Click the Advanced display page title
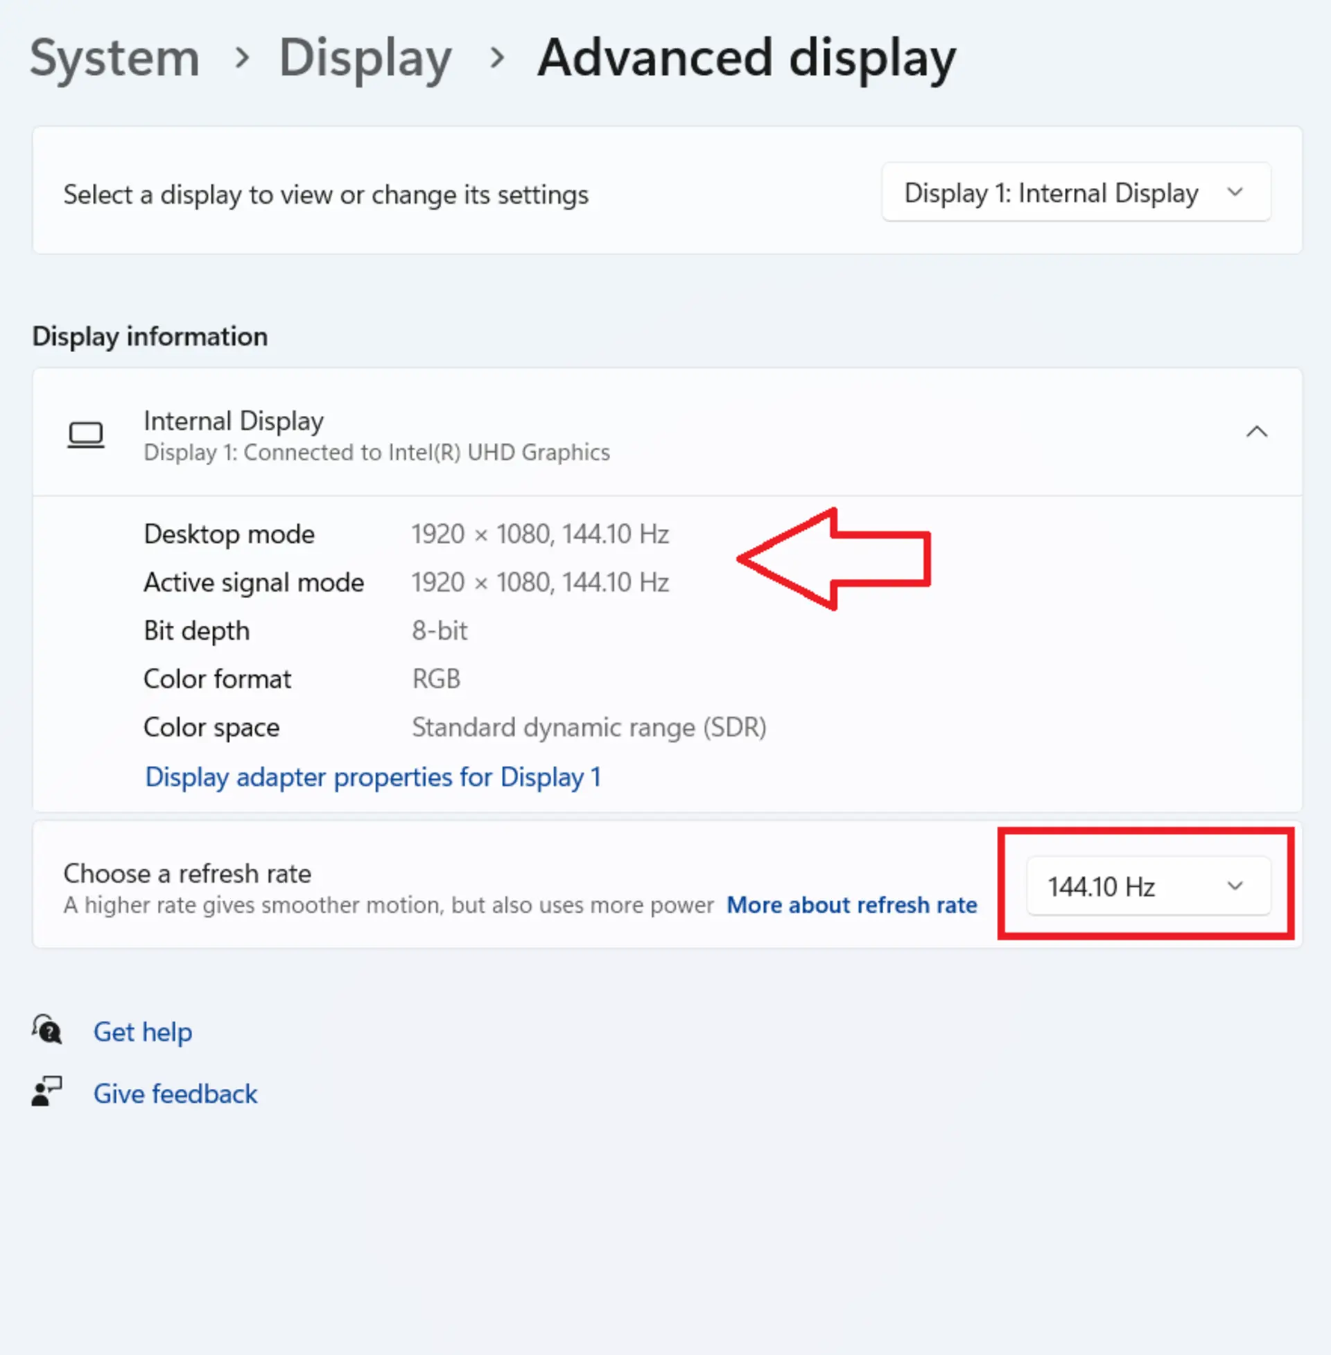Viewport: 1331px width, 1355px height. point(747,60)
